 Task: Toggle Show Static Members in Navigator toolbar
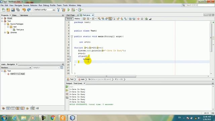tap(13, 108)
